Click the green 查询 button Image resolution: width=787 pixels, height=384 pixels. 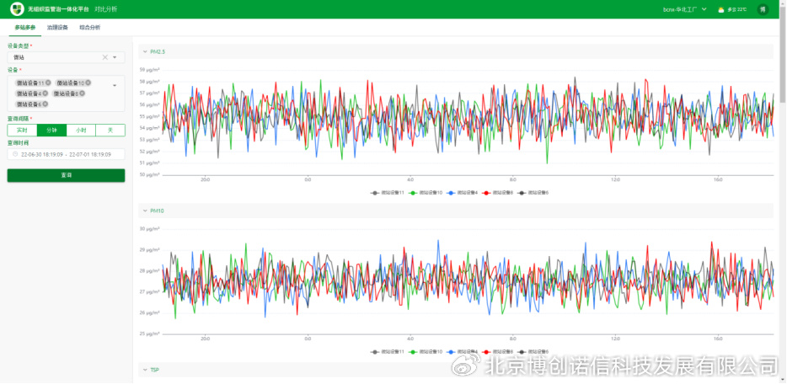tap(66, 175)
